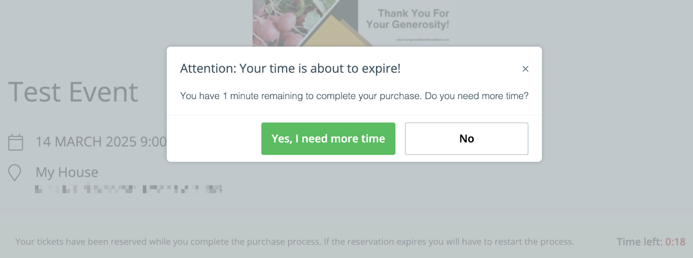Click the '9:00' time next to the date
This screenshot has width=693, height=258.
(153, 142)
